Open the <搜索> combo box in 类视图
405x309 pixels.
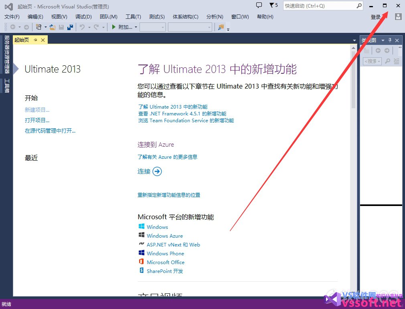click(372, 61)
